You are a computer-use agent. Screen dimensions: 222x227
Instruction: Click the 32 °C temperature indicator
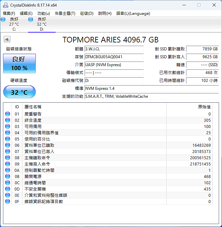pyautogui.click(x=19, y=92)
